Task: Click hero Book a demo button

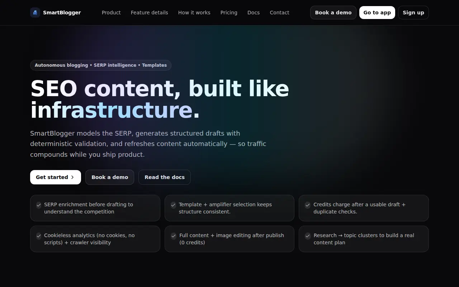Action: pyautogui.click(x=110, y=177)
